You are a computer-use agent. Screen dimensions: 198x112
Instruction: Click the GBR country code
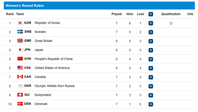[28, 41]
